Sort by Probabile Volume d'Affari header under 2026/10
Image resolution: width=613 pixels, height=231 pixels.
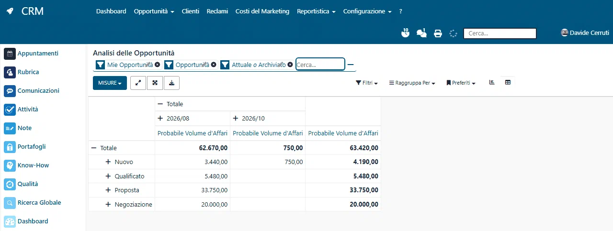click(x=268, y=133)
